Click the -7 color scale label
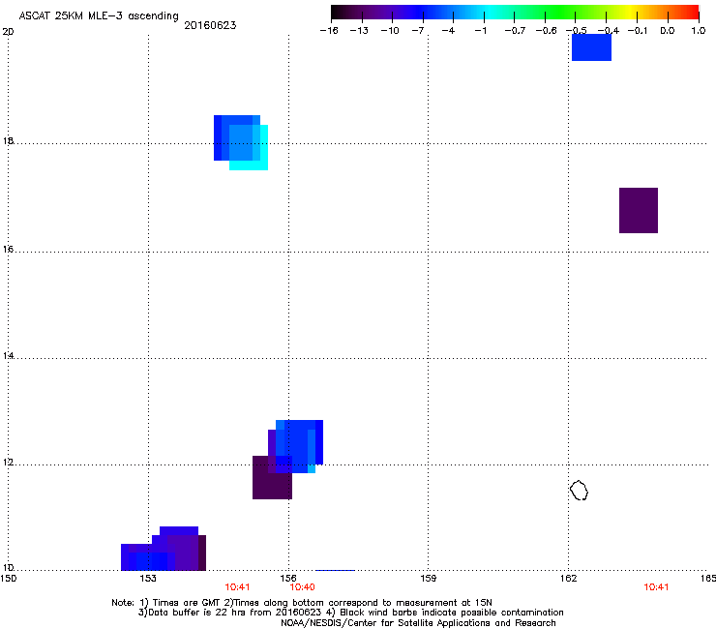 tap(418, 31)
